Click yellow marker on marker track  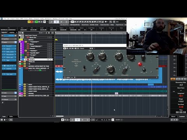56,40
